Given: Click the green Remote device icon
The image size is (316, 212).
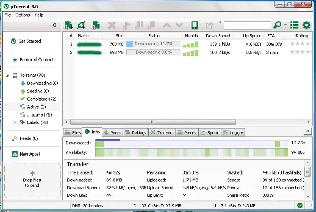Looking at the screenshot, I should click(x=194, y=25).
